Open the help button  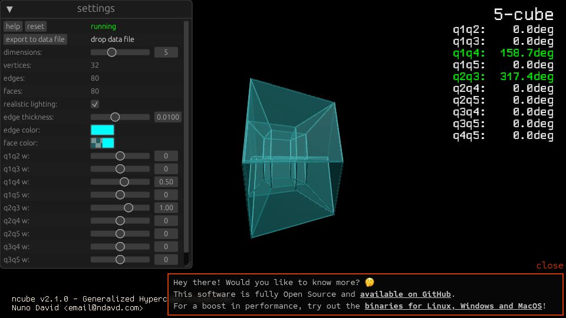(13, 26)
